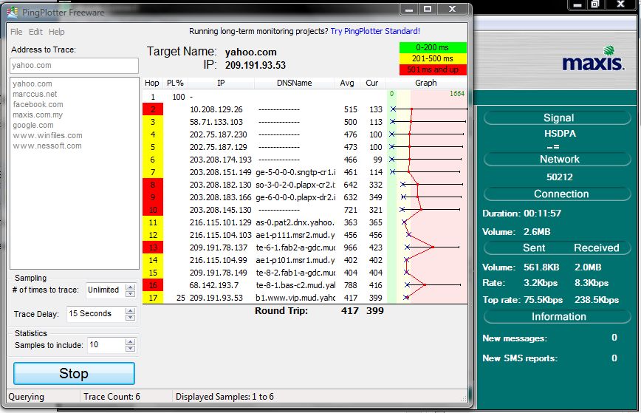Click the Hop column header

(151, 83)
